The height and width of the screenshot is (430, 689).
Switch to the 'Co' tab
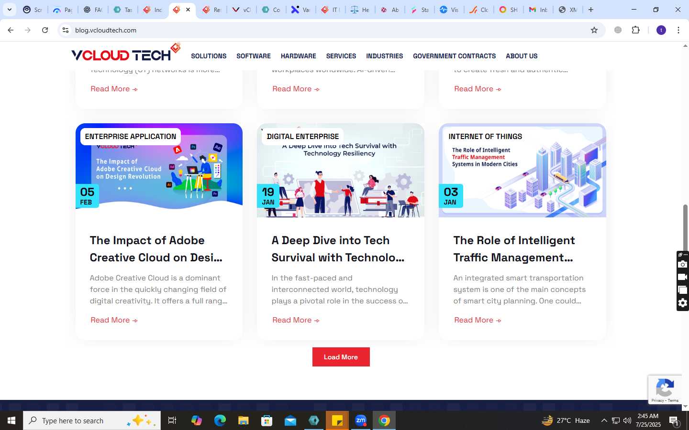[272, 10]
